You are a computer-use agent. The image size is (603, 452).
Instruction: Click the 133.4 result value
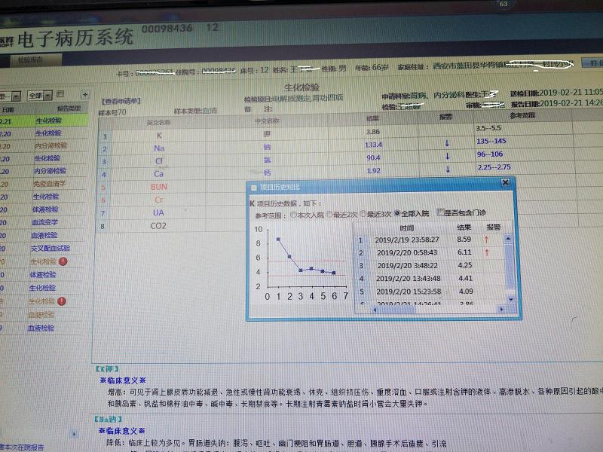373,145
